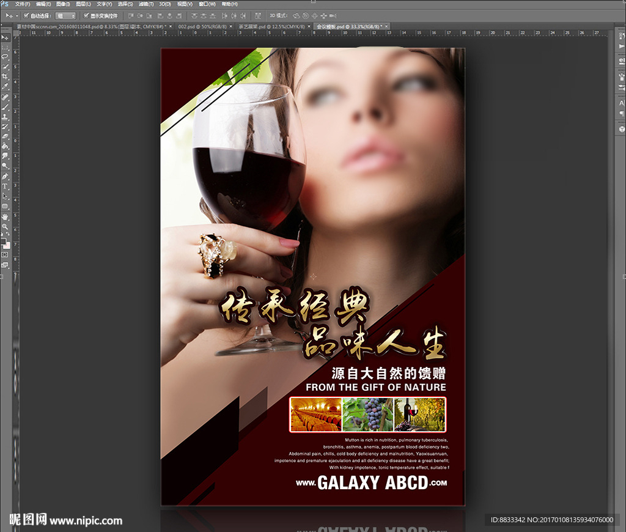Toggle the 自动选择 (Auto-Select) checkbox
This screenshot has width=626, height=532.
pyautogui.click(x=26, y=15)
